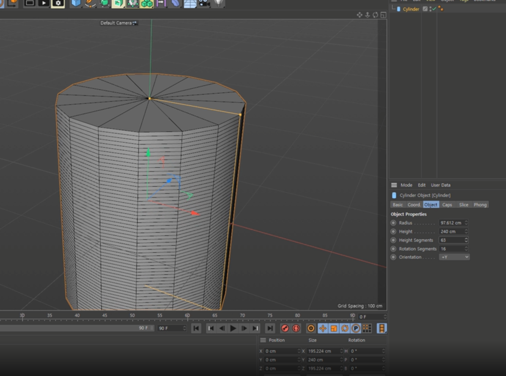Toggle the Radius keyframe circle
This screenshot has height=376, width=506.
pyautogui.click(x=393, y=223)
